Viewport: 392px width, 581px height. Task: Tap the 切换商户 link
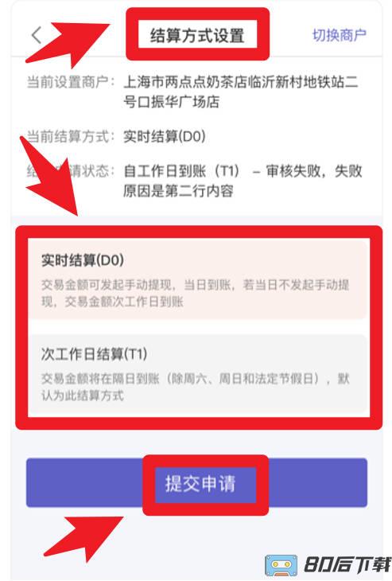point(340,35)
